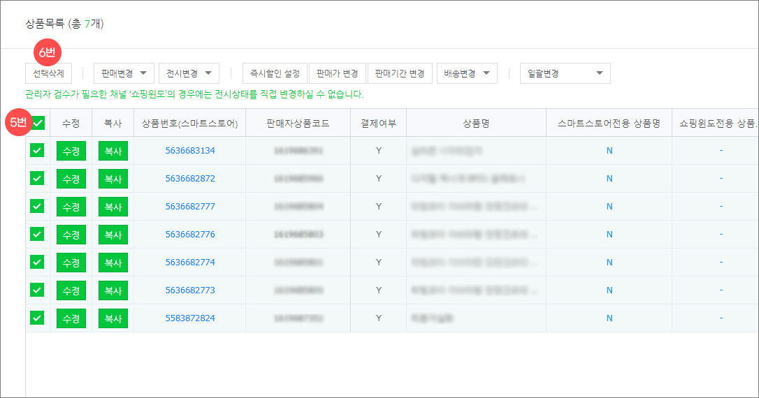Open product number link 5636683134
Viewport: 759px width, 398px height.
tap(190, 151)
